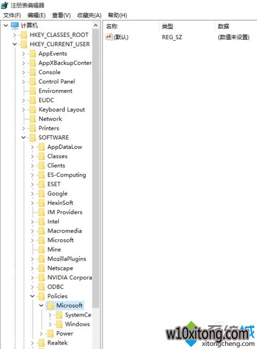Click the Keyboard Layout folder icon

33,110
